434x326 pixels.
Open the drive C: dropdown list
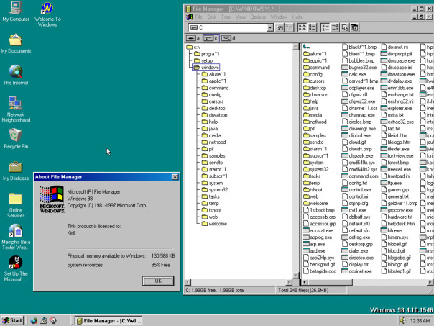coord(269,27)
